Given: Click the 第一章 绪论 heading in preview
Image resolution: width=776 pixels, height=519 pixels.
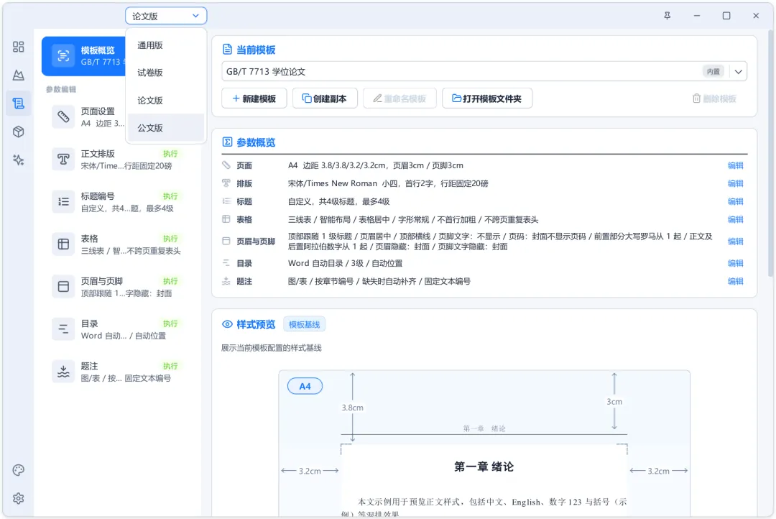Looking at the screenshot, I should click(484, 467).
